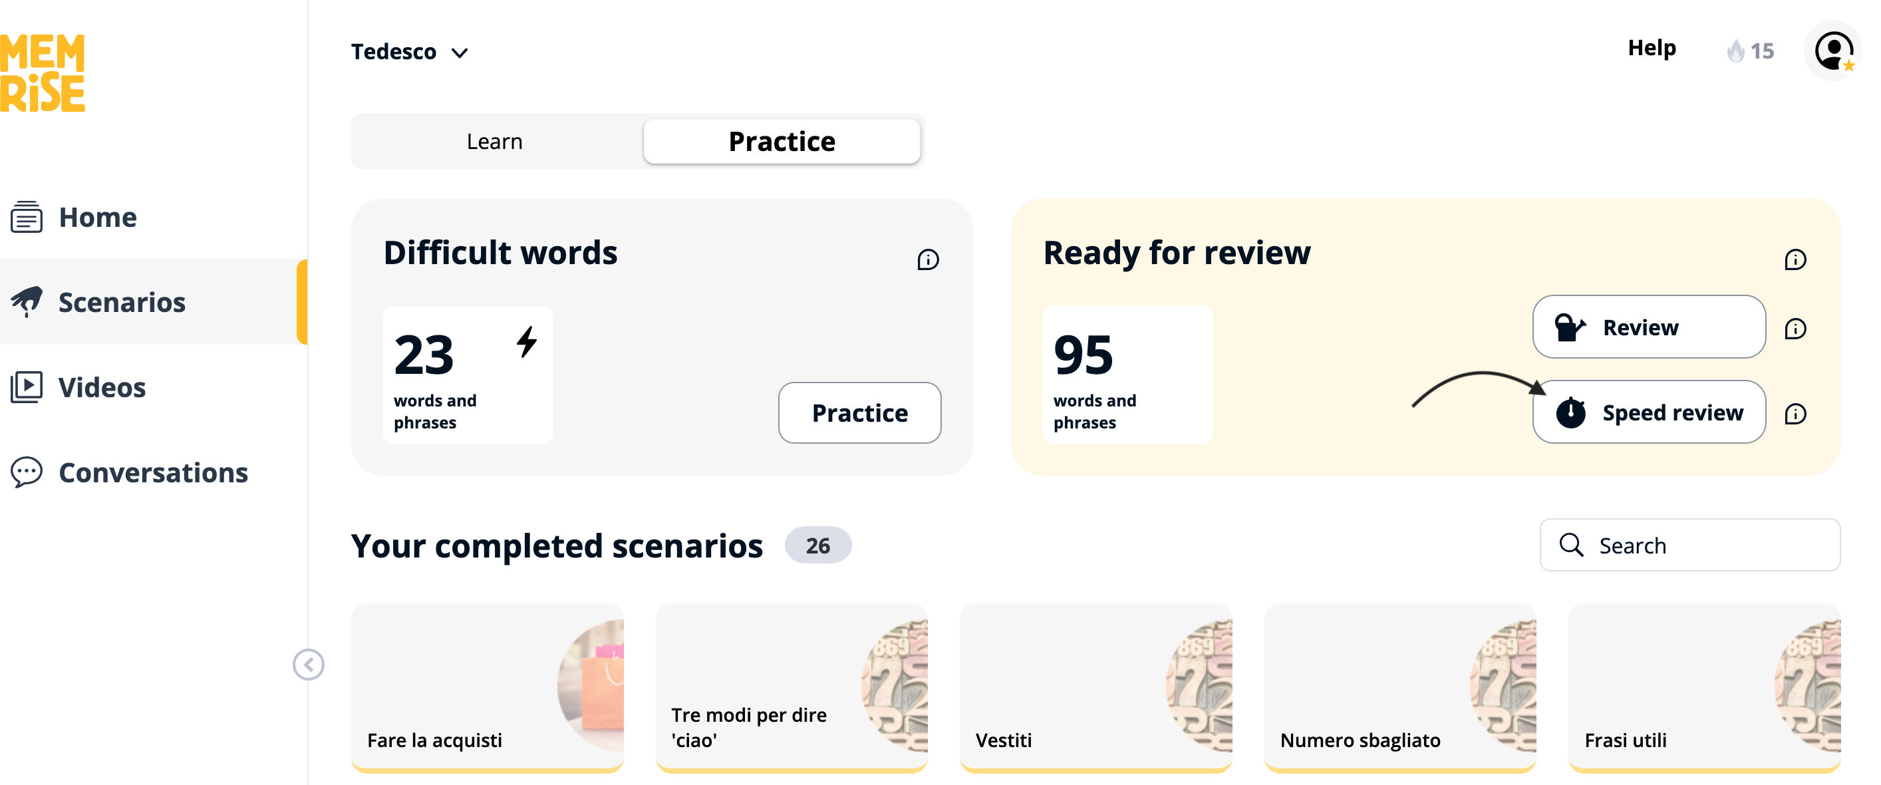Switch to the Learn tab
1881x785 pixels.
click(494, 141)
